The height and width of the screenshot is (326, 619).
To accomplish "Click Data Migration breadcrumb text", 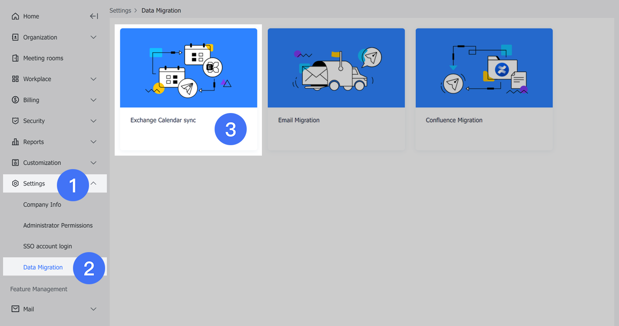I will 161,10.
